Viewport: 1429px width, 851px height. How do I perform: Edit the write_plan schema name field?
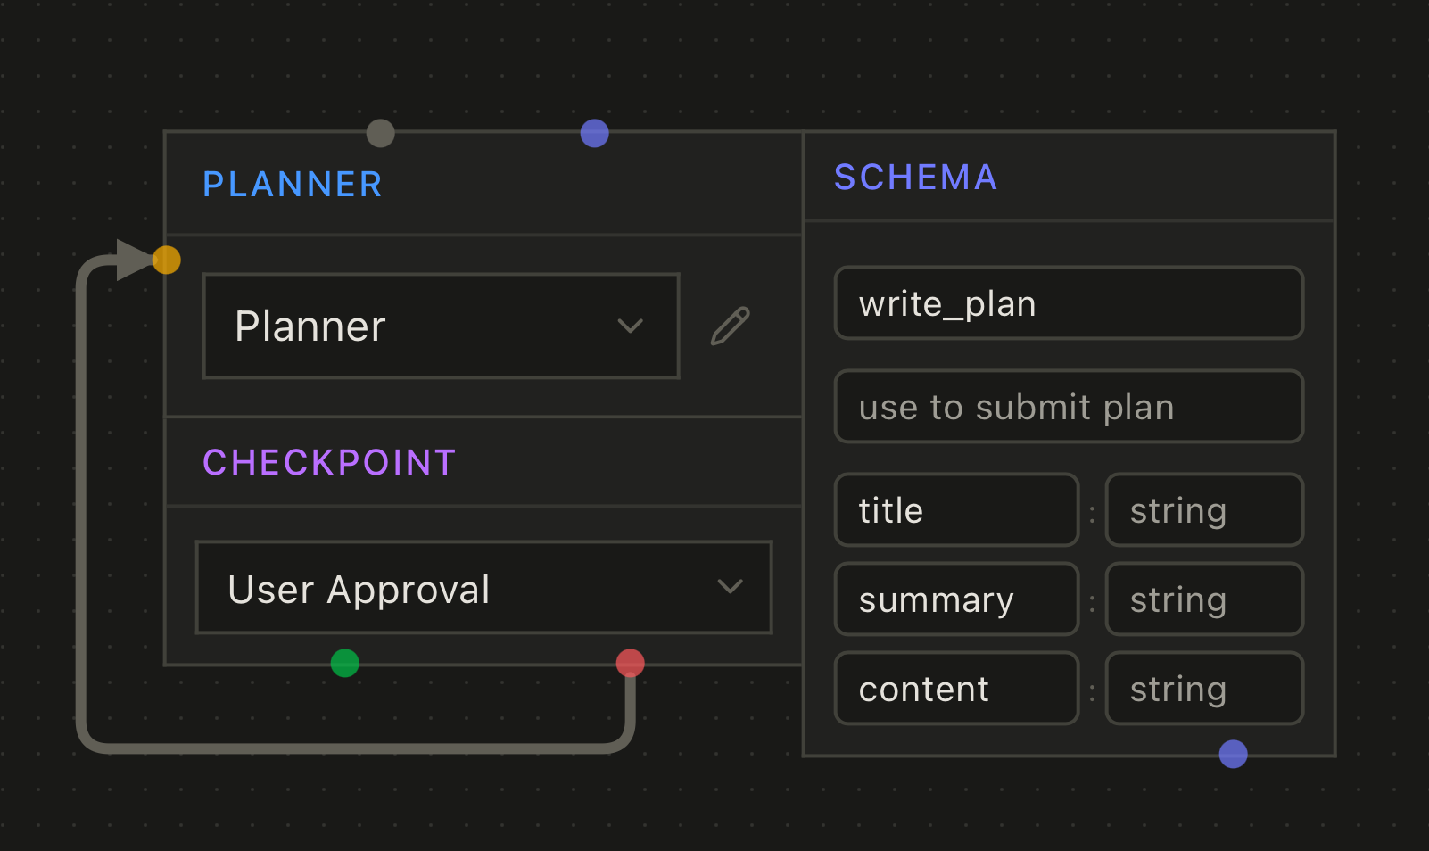click(1069, 304)
